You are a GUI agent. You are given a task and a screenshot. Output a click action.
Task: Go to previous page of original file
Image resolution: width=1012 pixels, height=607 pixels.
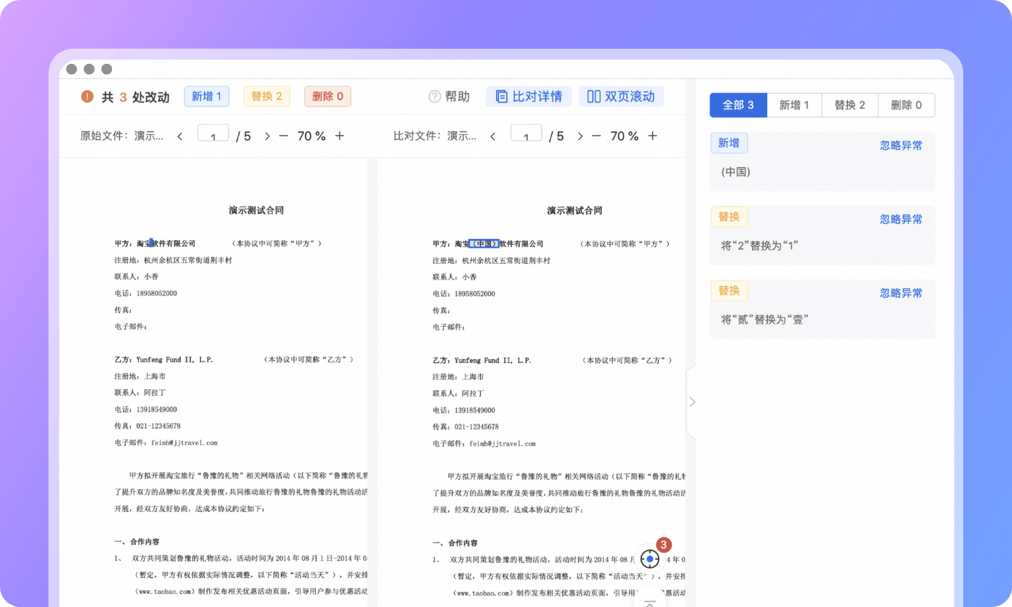click(x=180, y=137)
